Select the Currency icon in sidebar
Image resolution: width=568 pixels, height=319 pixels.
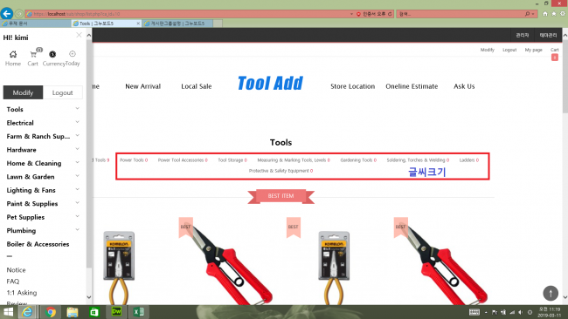[x=52, y=55]
